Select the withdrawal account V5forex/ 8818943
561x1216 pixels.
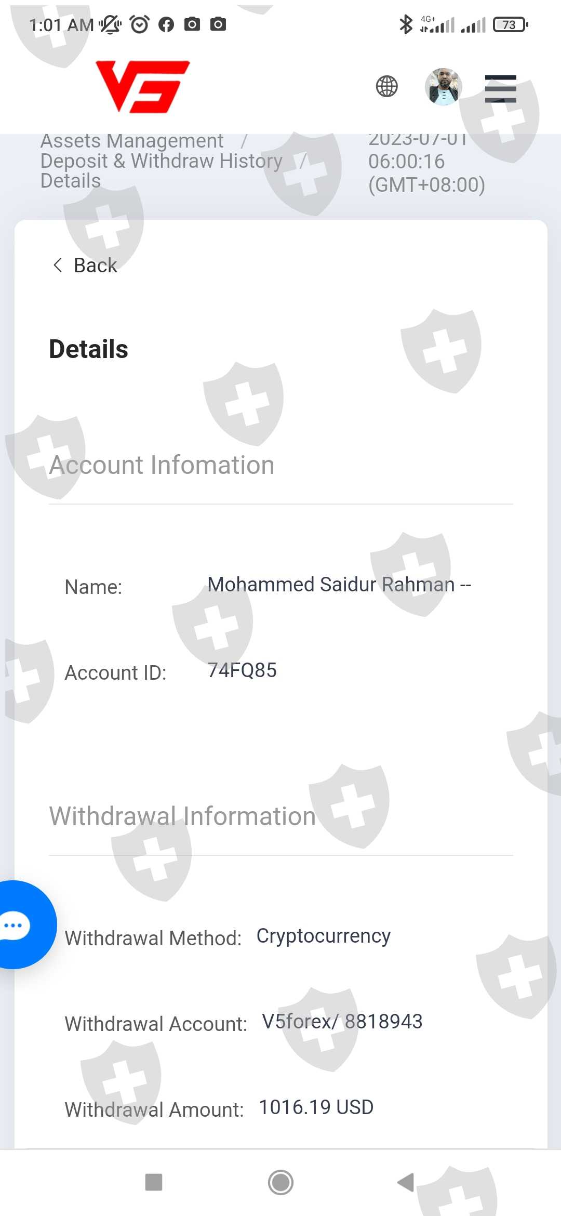point(342,1022)
